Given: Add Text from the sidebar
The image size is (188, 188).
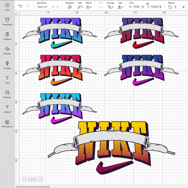Looking at the screenshot, I should (7, 80).
